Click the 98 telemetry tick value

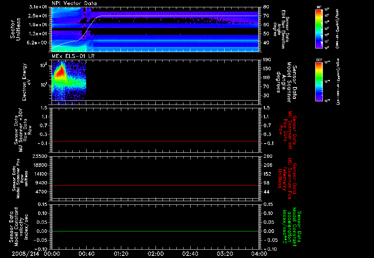coord(266,183)
